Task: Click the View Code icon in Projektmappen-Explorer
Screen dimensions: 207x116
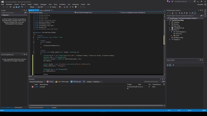Action: tap(190, 13)
